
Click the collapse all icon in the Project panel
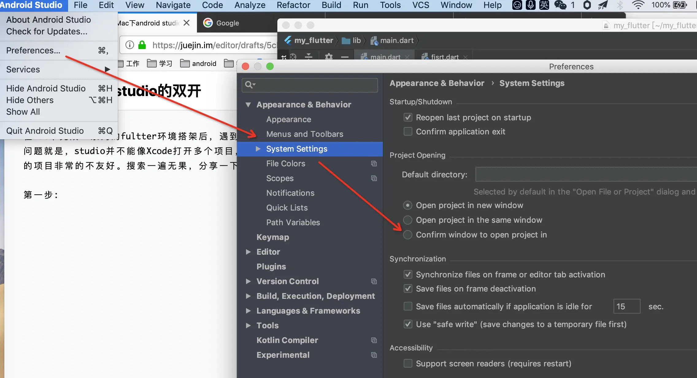tap(308, 56)
